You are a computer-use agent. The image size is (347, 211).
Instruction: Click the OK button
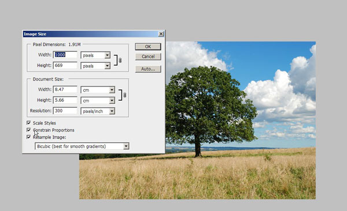pyautogui.click(x=148, y=47)
